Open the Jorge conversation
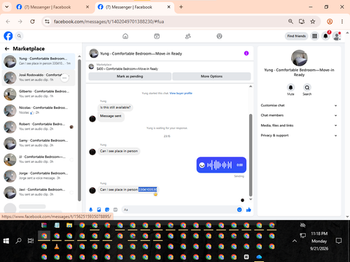 click(38, 176)
